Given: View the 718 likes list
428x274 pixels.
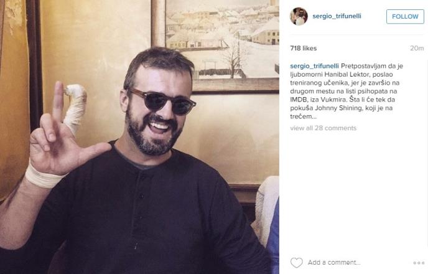Looking at the screenshot, I should click(x=303, y=49).
